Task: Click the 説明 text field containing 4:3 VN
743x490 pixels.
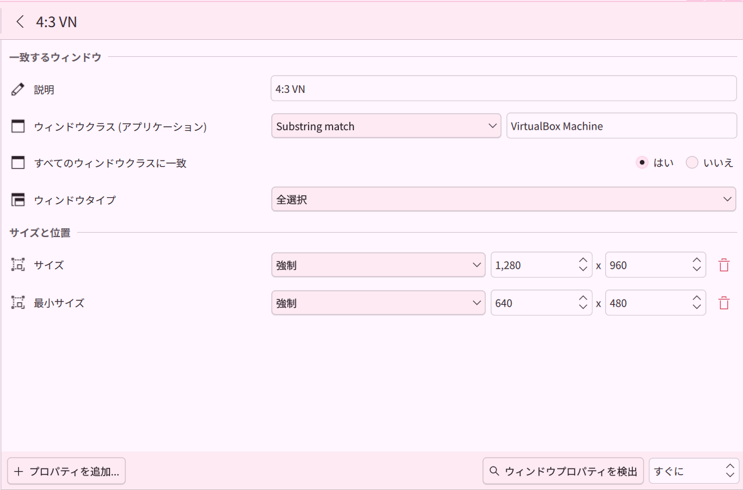Action: click(503, 89)
